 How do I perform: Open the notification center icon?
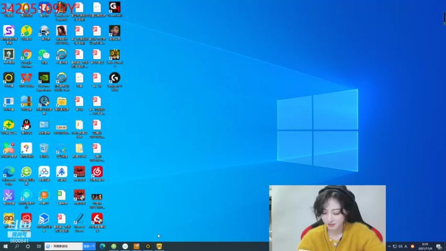[439, 247]
